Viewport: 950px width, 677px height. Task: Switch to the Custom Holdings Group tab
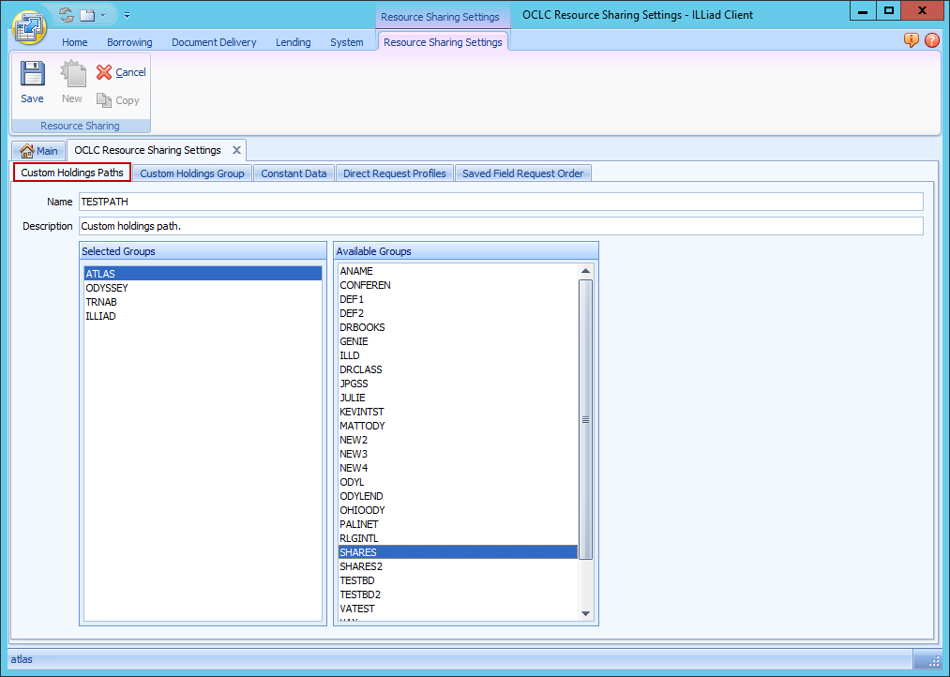[191, 173]
